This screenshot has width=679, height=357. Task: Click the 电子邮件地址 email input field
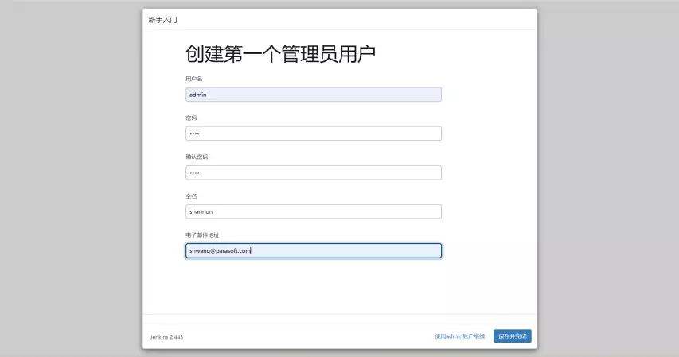[313, 250]
